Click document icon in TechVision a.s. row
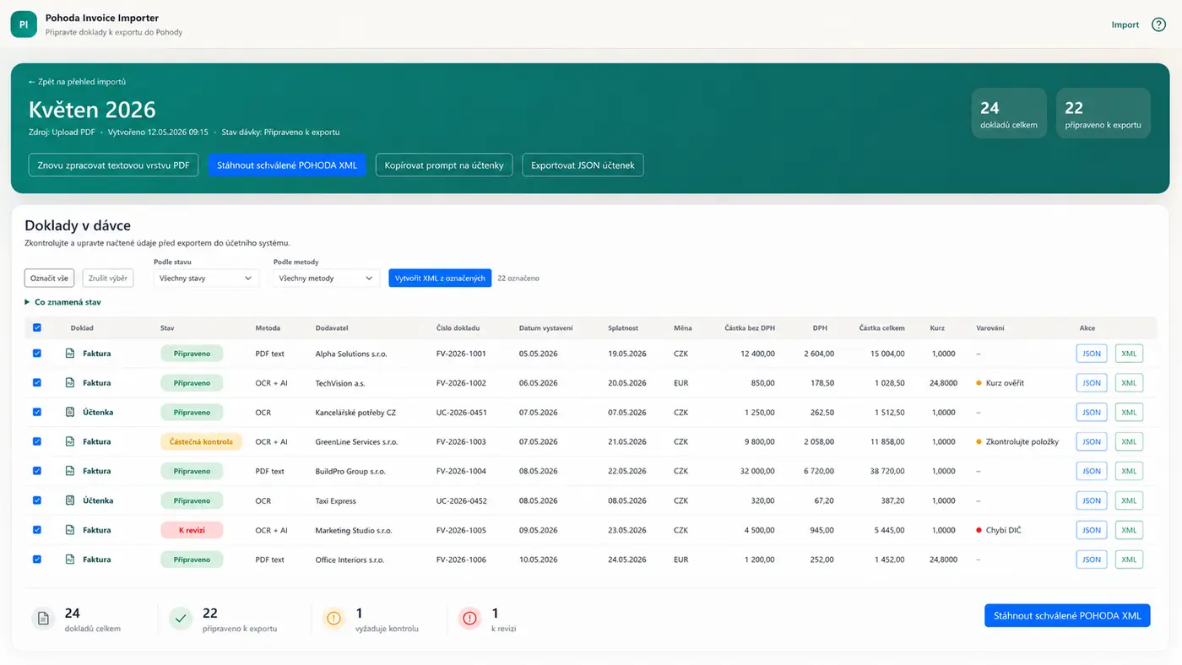The width and height of the screenshot is (1182, 665). [x=70, y=383]
